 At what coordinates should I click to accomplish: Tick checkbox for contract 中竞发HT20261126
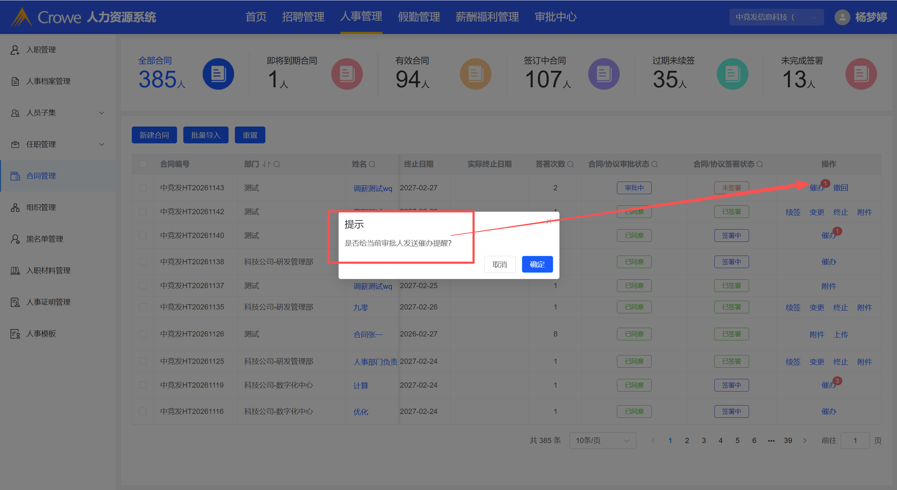pyautogui.click(x=143, y=334)
